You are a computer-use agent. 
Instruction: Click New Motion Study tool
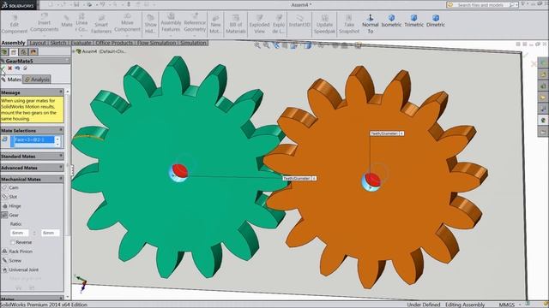coord(215,24)
